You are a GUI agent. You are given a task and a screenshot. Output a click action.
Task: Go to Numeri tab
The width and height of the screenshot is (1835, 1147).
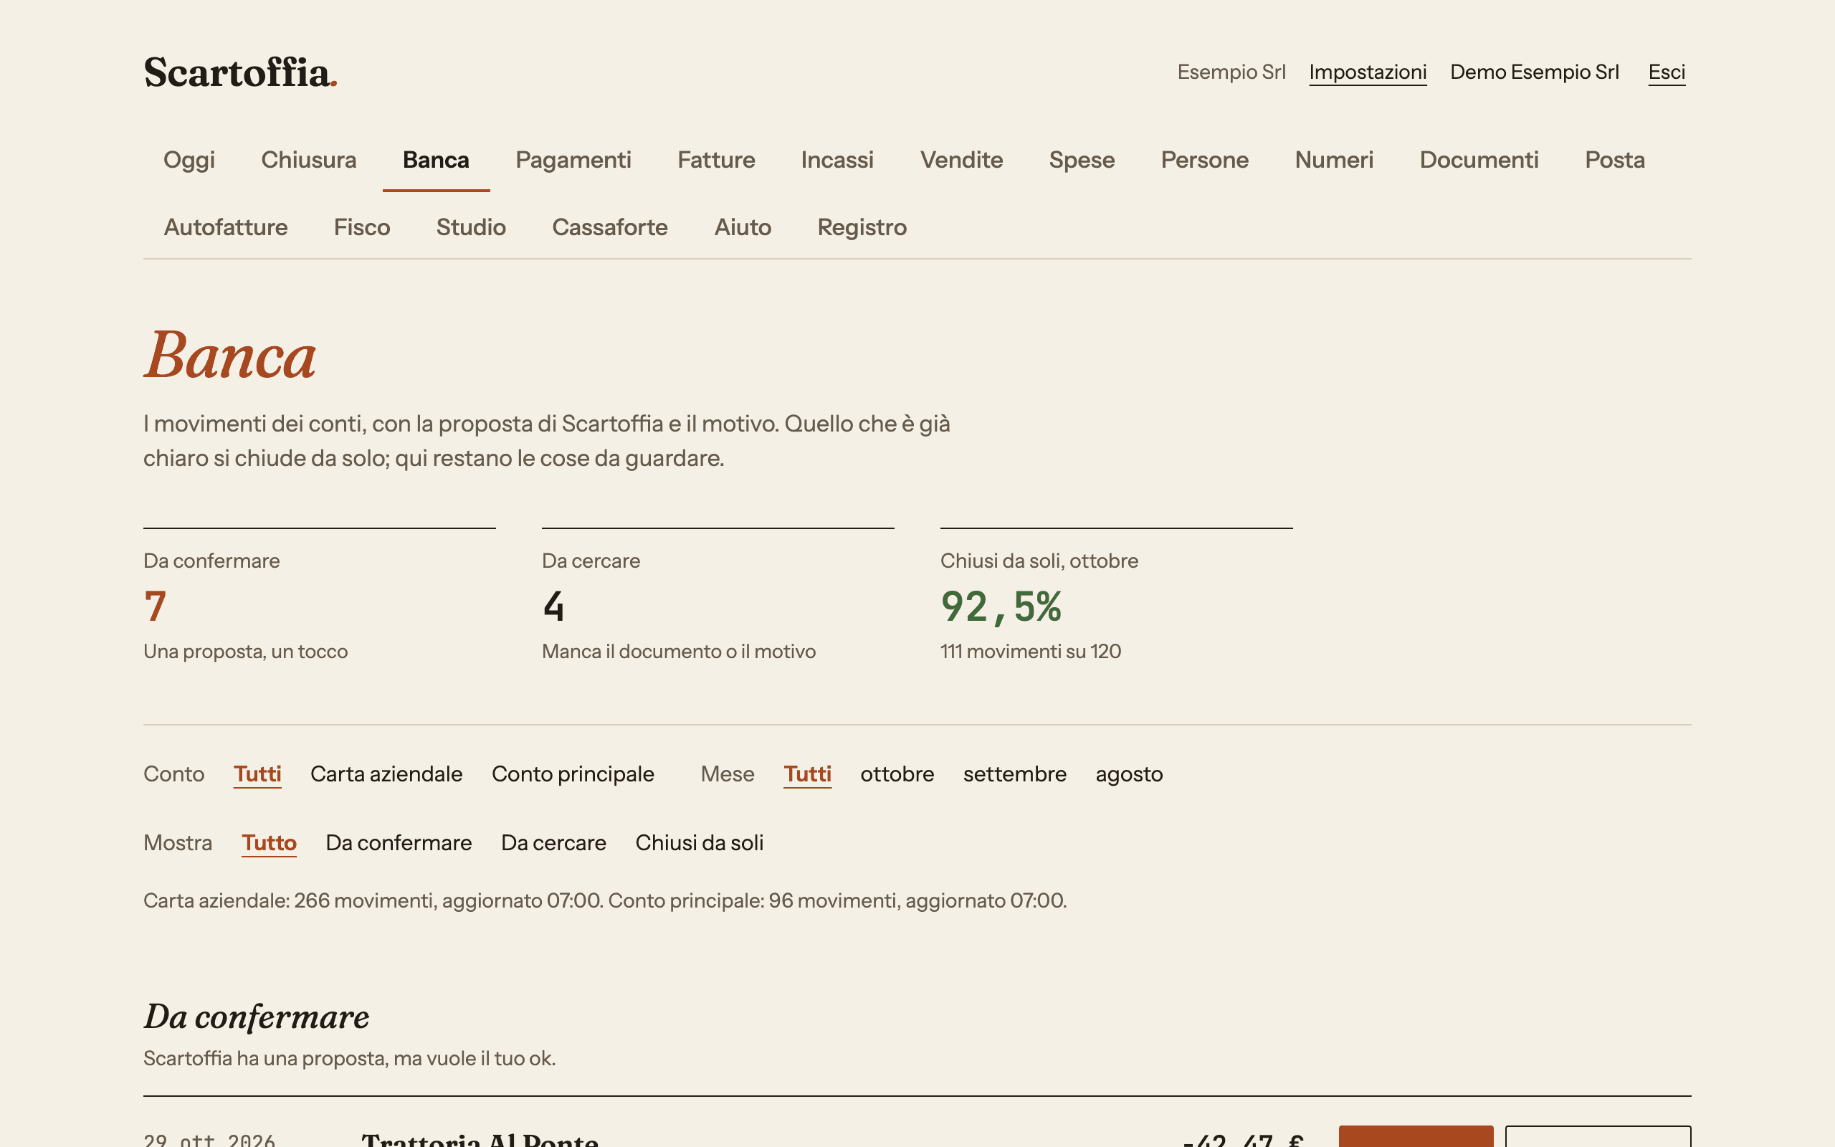pyautogui.click(x=1334, y=159)
